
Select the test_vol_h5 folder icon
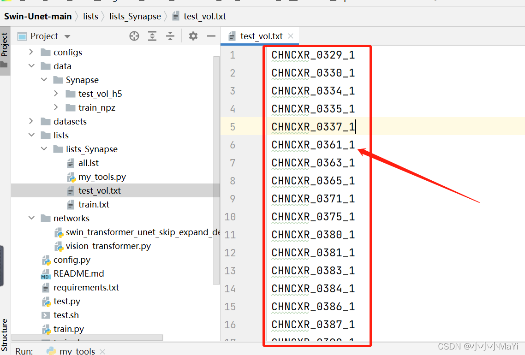[70, 94]
